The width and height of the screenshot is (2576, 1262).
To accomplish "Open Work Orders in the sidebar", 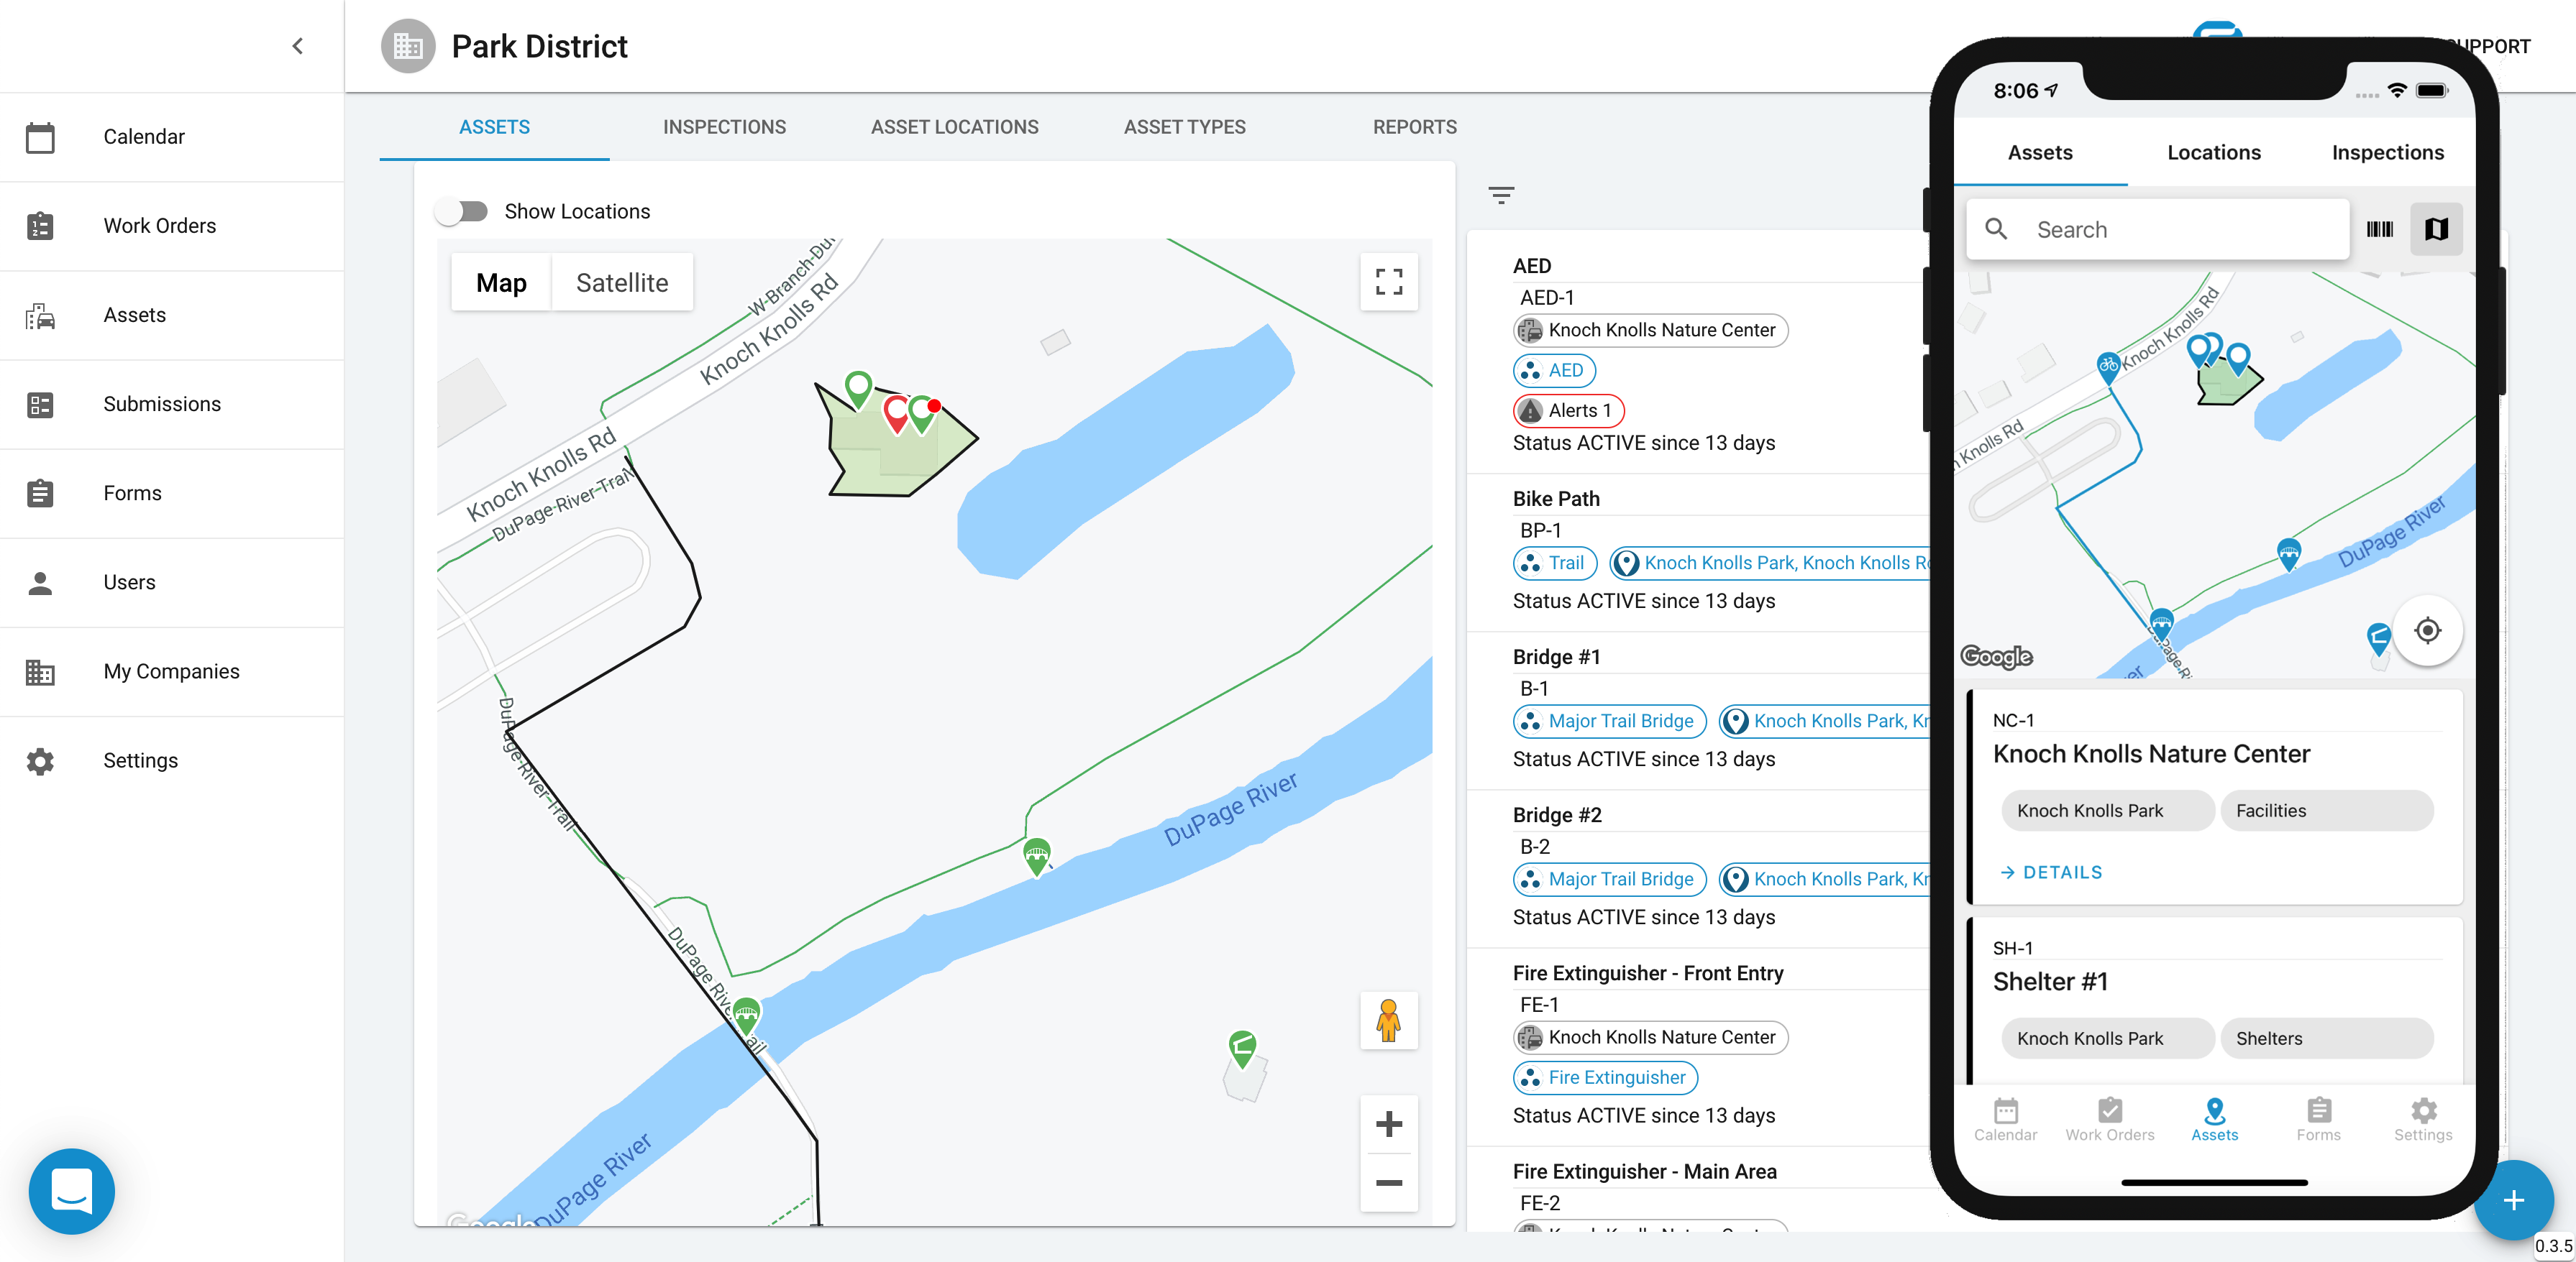I will (172, 226).
